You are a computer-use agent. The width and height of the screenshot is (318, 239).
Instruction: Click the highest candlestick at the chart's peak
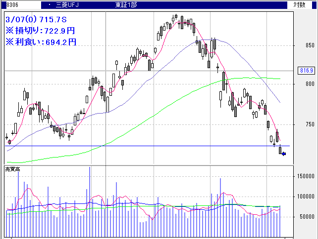[x=177, y=18]
